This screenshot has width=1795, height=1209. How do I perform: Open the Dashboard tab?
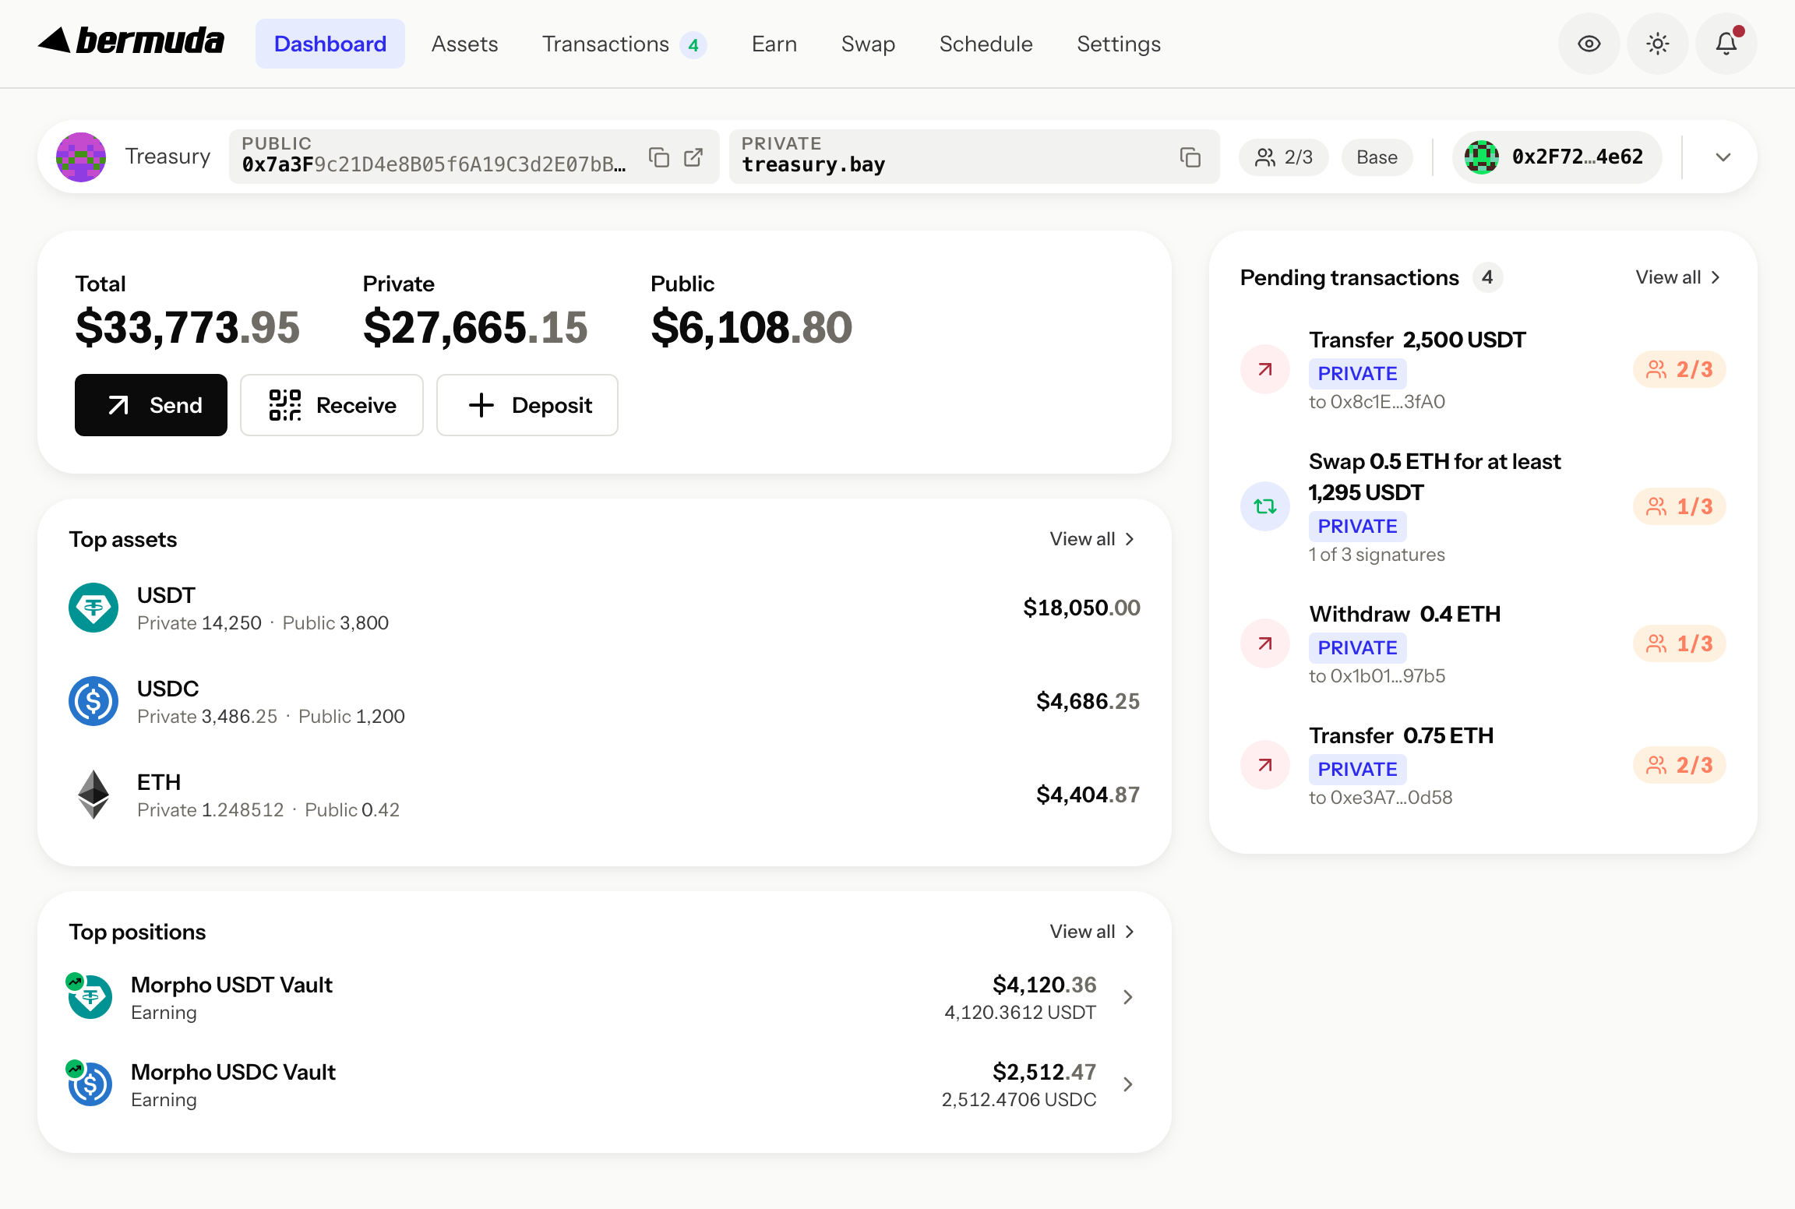click(330, 44)
